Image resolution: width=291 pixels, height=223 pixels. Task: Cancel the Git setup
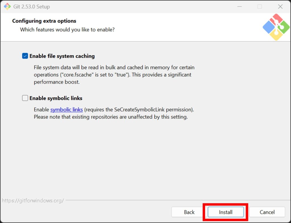click(267, 212)
